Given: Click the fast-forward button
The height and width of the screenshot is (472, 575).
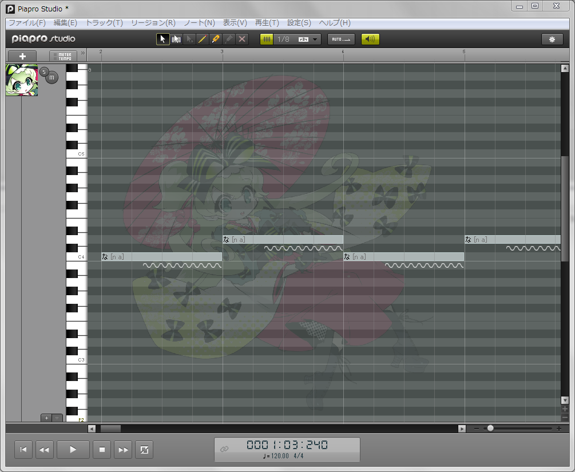Looking at the screenshot, I should pyautogui.click(x=123, y=450).
